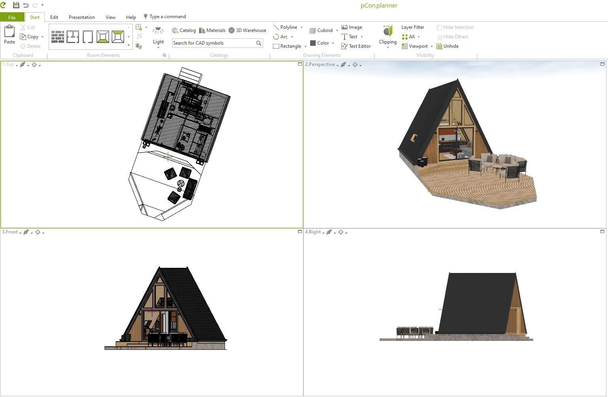Click Unhide

(x=447, y=46)
